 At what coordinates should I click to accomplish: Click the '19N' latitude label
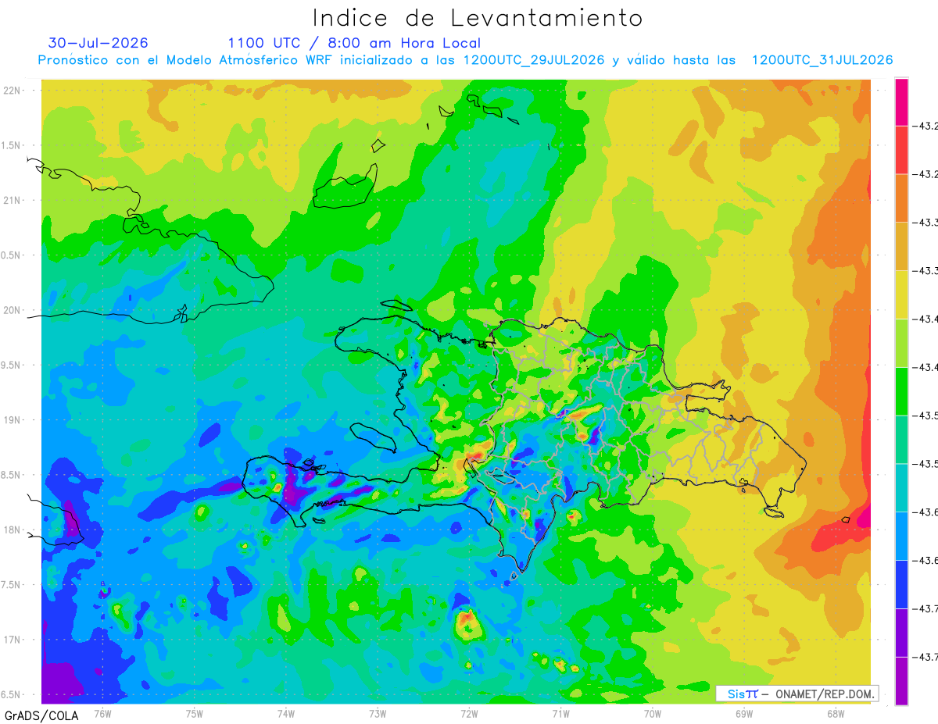click(x=12, y=420)
